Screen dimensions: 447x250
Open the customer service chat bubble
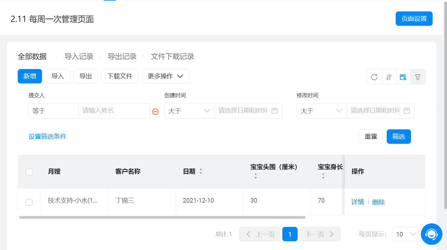[432, 234]
